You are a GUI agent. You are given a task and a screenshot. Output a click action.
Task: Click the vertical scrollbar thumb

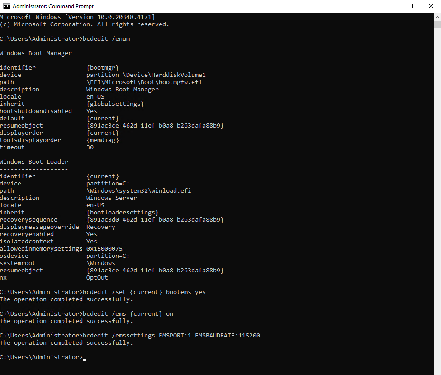point(437,25)
